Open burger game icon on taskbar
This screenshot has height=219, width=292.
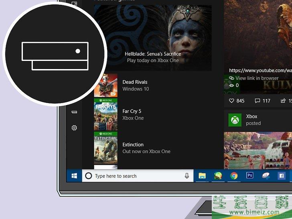(218, 176)
